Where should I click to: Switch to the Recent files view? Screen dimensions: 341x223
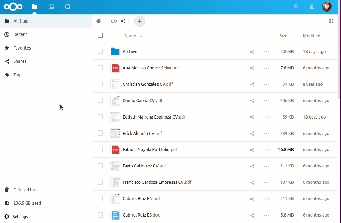(21, 34)
